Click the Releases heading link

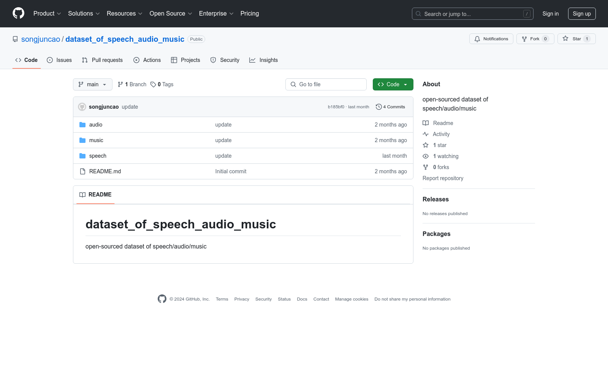click(x=435, y=199)
